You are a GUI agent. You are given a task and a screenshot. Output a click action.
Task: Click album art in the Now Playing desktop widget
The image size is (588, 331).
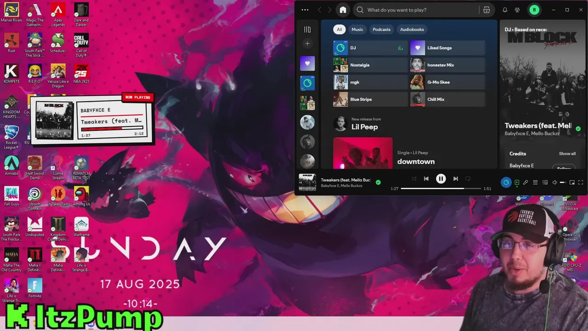(x=54, y=120)
